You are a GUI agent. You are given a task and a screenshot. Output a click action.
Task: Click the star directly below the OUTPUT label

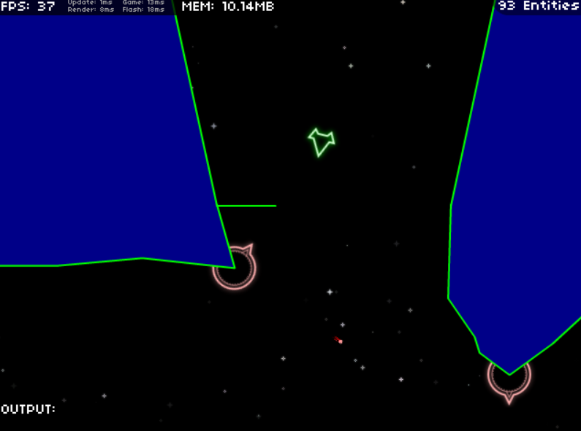[x=64, y=400]
